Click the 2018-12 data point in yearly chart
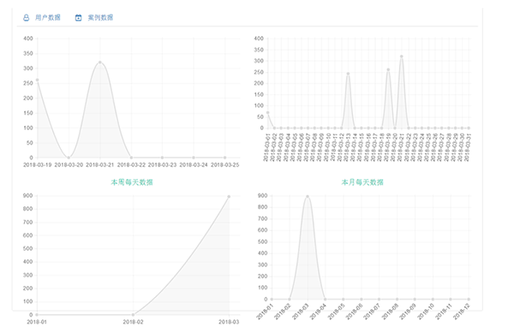Image resolution: width=514 pixels, height=333 pixels. 469,300
